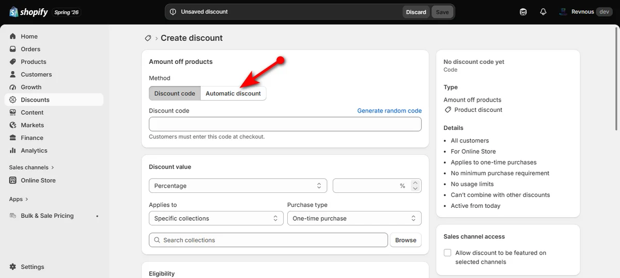620x278 pixels.
Task: Click the 'No discount code yet' heading
Action: pyautogui.click(x=474, y=62)
